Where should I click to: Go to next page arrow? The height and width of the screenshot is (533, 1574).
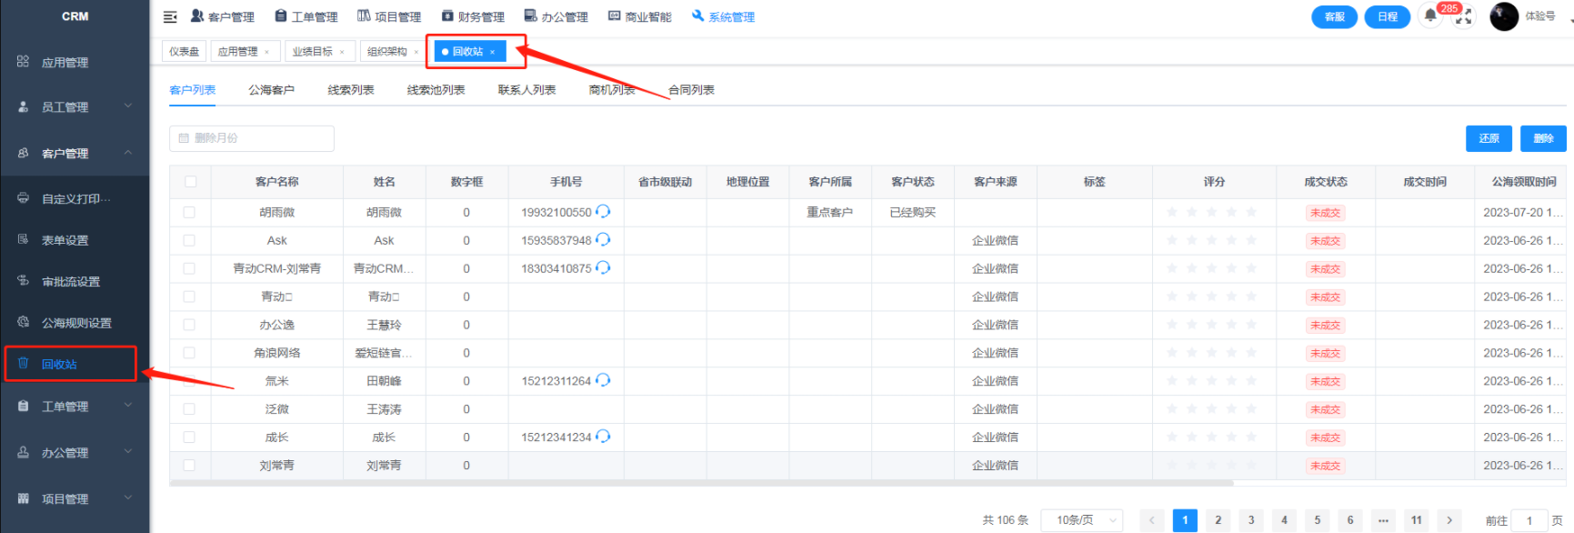click(x=1449, y=520)
